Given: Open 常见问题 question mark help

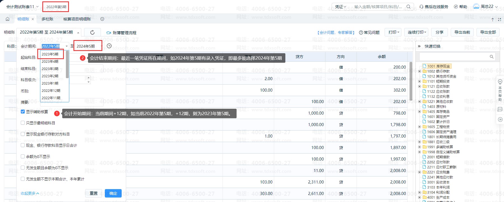Looking at the screenshot, I should point(369,32).
